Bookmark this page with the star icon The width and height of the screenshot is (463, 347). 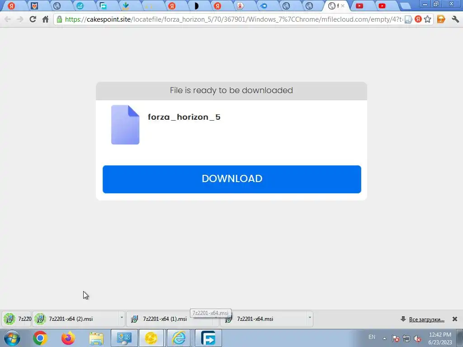coord(427,19)
